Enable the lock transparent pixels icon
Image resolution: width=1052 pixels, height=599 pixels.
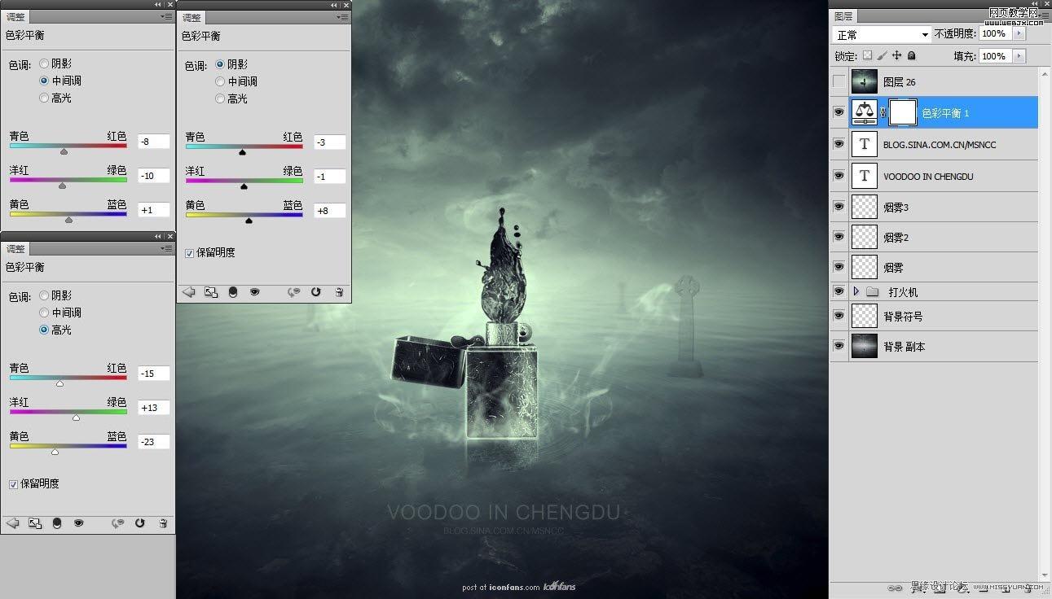coord(868,55)
